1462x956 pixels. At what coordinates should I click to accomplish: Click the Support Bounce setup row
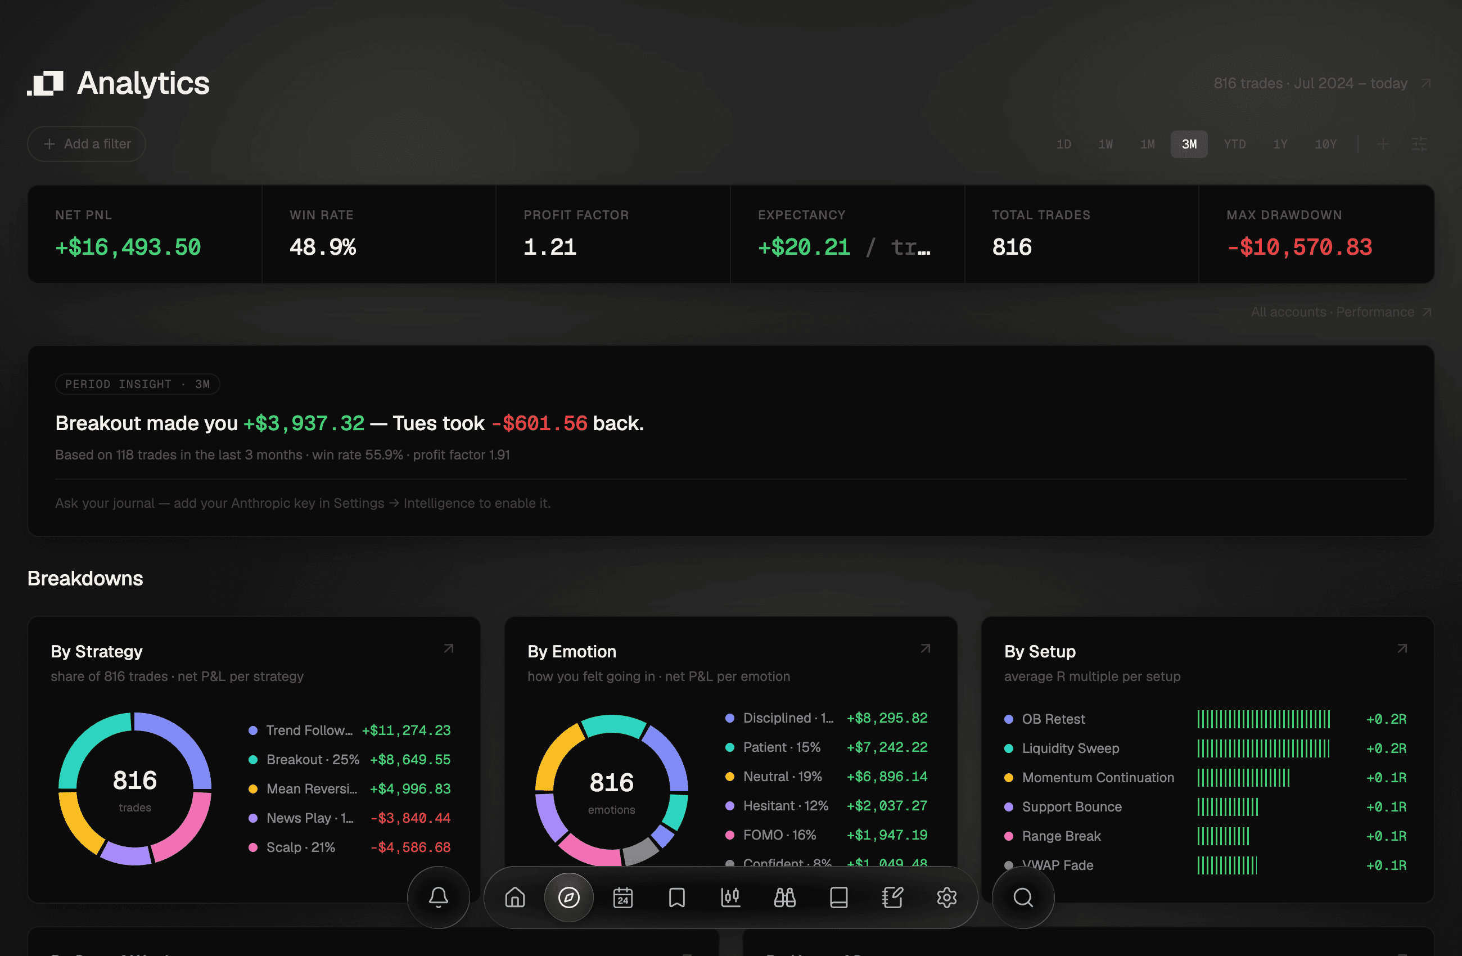[x=1204, y=807]
